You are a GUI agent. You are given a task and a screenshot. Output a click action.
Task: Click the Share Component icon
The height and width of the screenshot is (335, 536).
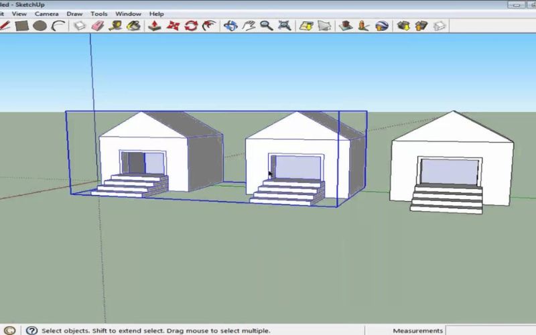pyautogui.click(x=440, y=25)
